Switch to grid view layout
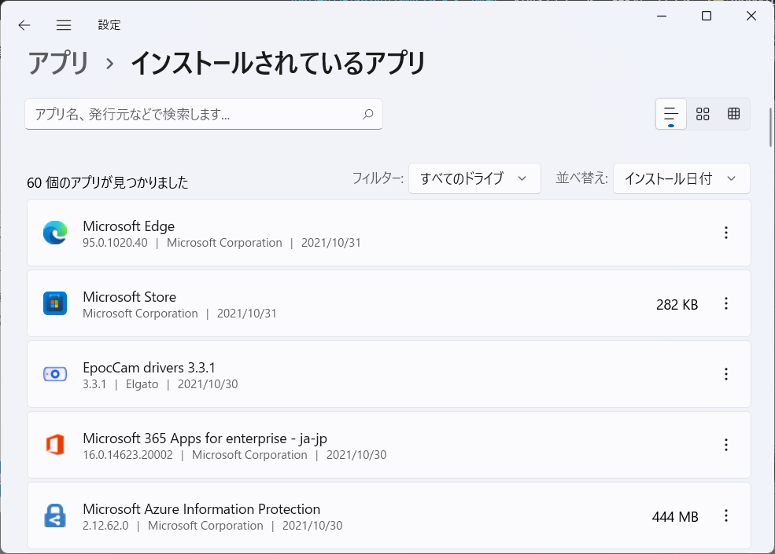This screenshot has height=554, width=775. (x=703, y=114)
